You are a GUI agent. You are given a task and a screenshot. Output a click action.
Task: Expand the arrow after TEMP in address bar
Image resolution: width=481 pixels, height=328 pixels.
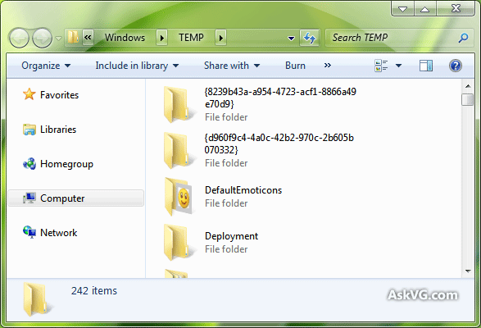point(221,38)
